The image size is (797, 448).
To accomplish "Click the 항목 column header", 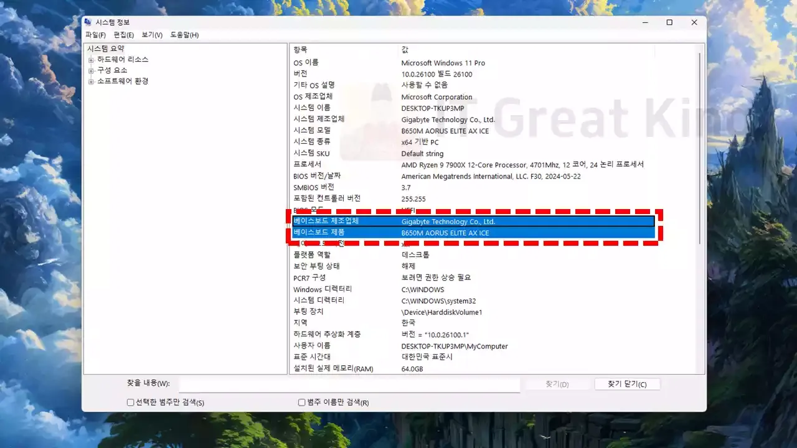I will (x=346, y=50).
